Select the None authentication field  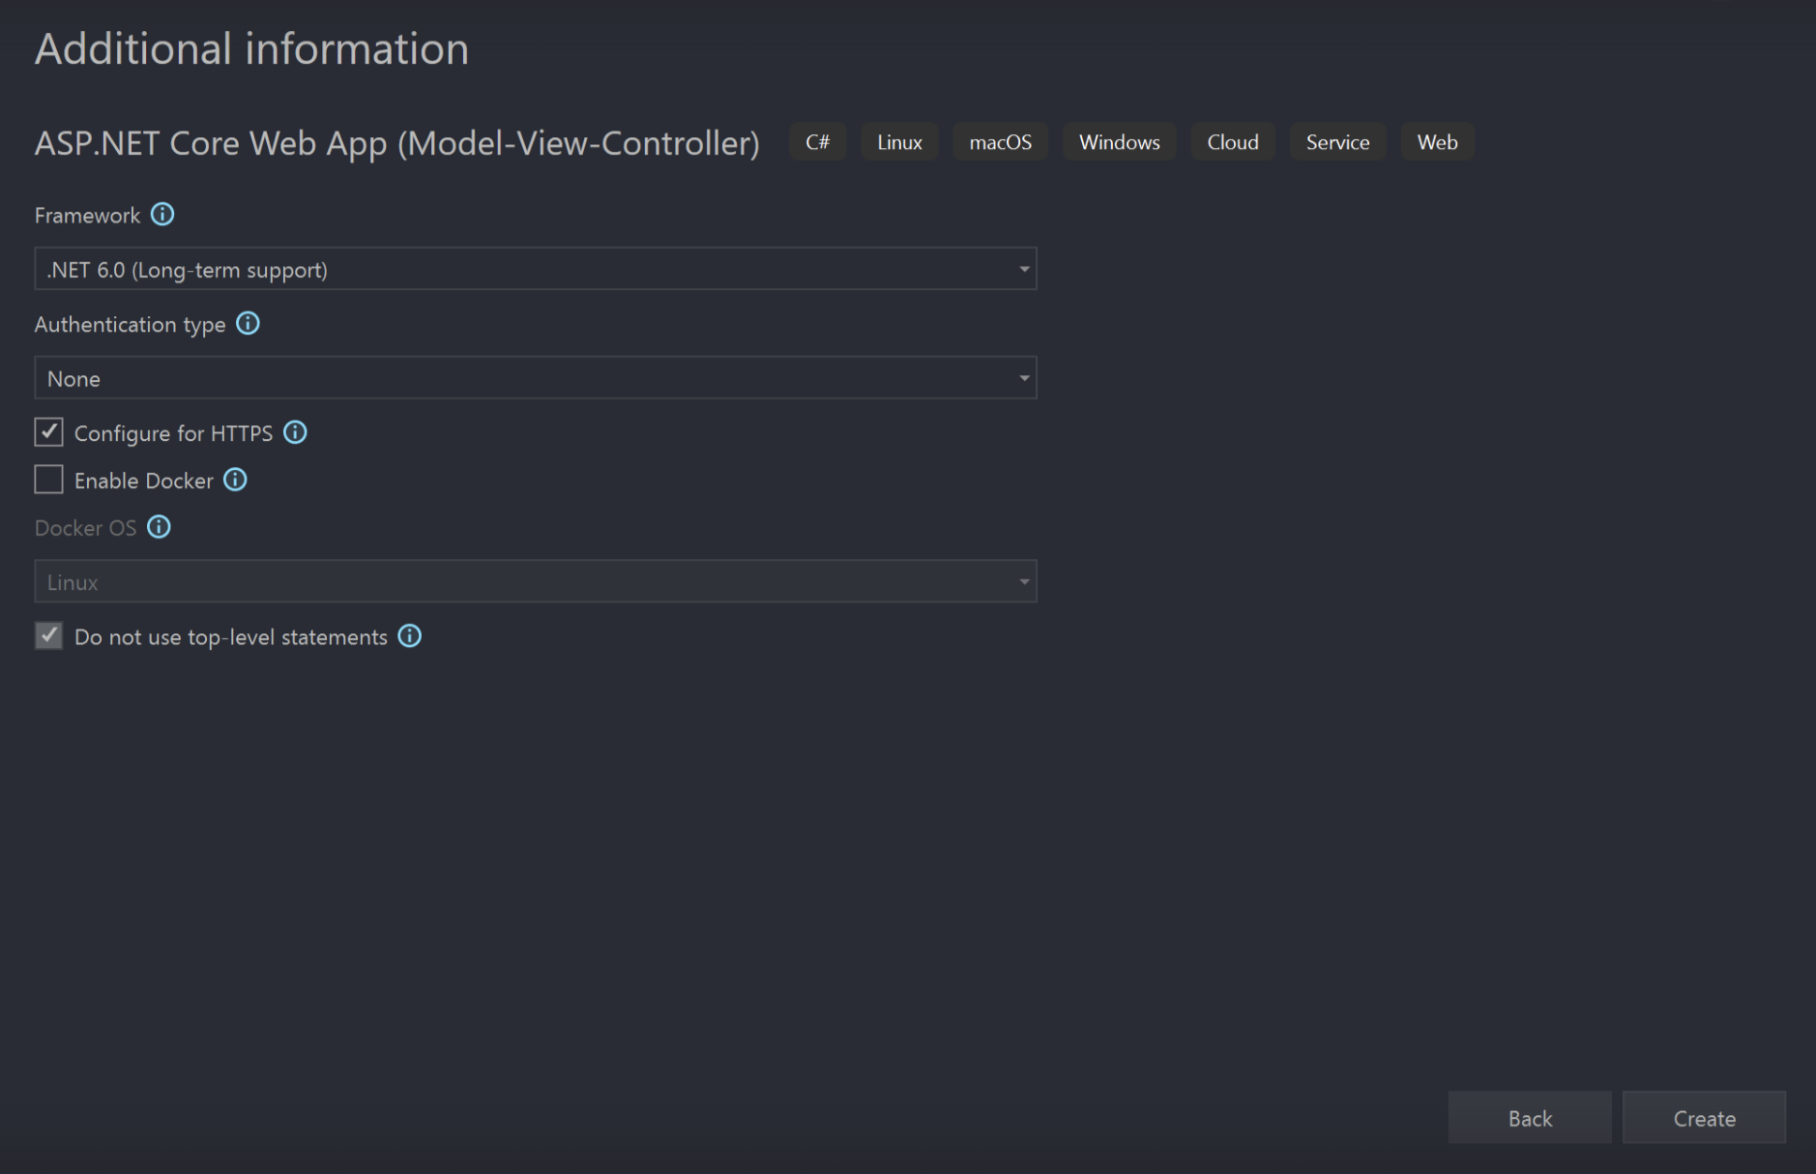click(x=483, y=377)
